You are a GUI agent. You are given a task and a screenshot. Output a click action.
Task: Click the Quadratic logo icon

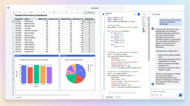pyautogui.click(x=8, y=8)
